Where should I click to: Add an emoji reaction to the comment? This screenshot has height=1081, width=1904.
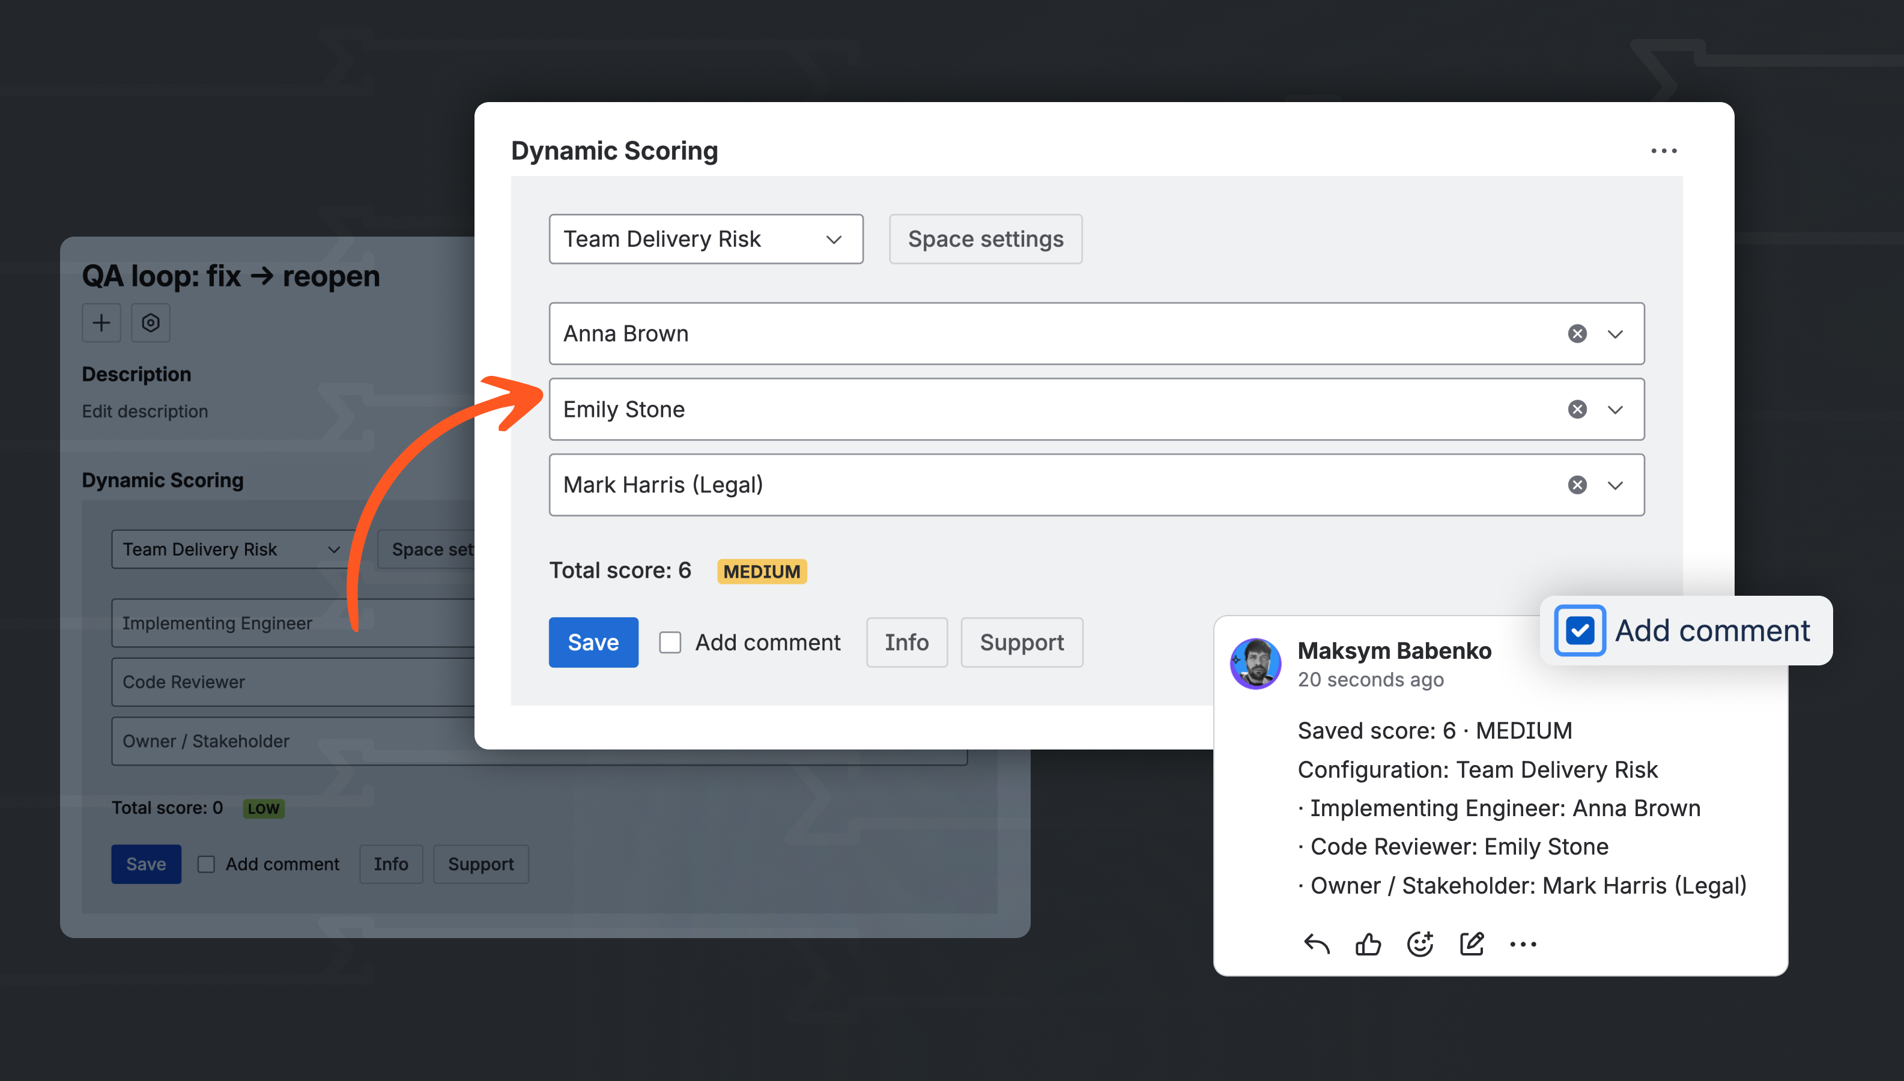pyautogui.click(x=1420, y=943)
